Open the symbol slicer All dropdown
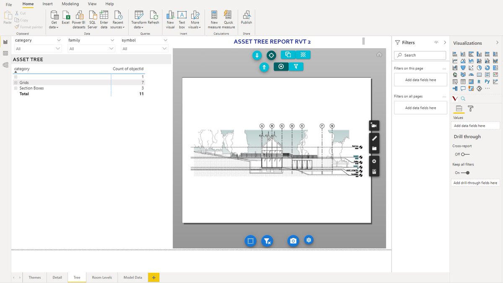 point(144,49)
